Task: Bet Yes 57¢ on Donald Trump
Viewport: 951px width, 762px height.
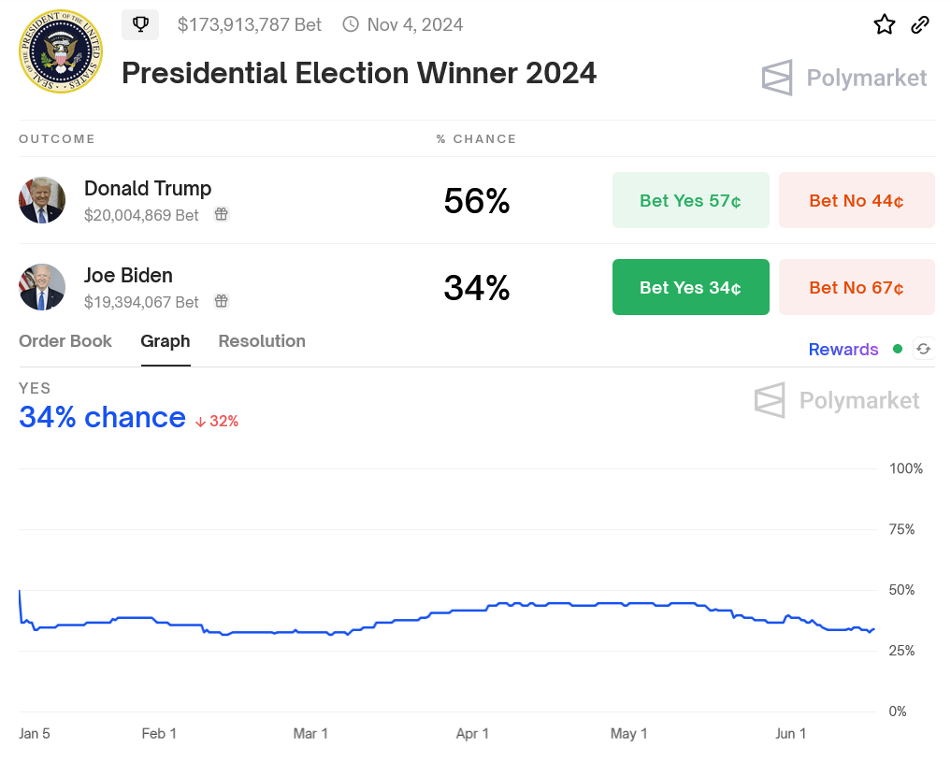Action: point(690,200)
